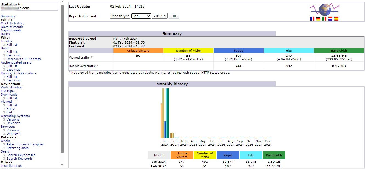Click the Jan 2024 pages value 10,674
Screen dimensions: 365x169
tap(228, 162)
